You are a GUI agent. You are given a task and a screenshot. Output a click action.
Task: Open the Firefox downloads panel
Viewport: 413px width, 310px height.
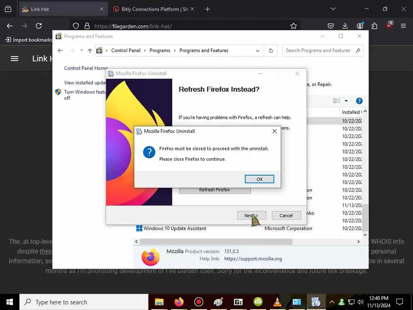point(345,26)
